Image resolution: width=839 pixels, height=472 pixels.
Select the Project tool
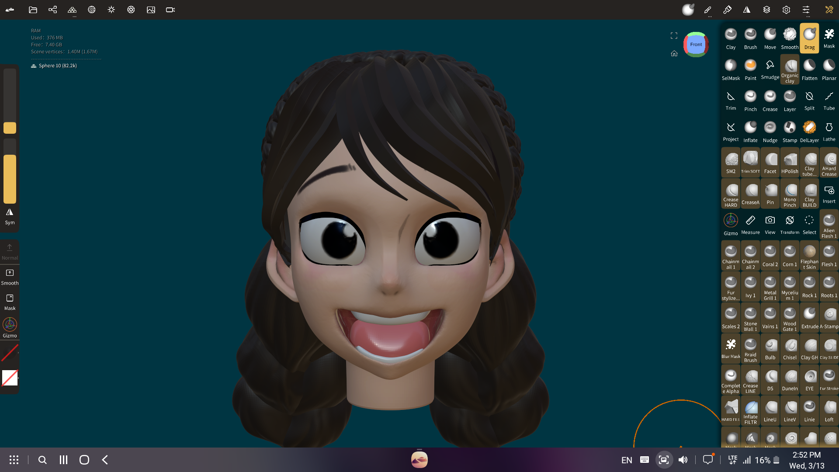(x=731, y=132)
